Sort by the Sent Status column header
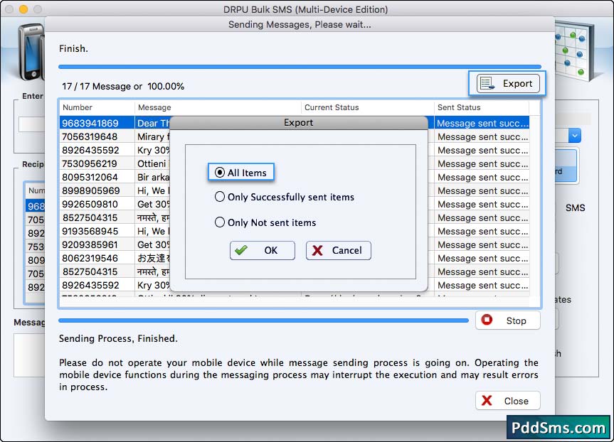 (x=482, y=107)
